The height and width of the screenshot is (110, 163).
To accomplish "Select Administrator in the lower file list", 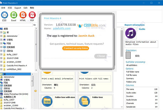I will (x=9, y=77).
